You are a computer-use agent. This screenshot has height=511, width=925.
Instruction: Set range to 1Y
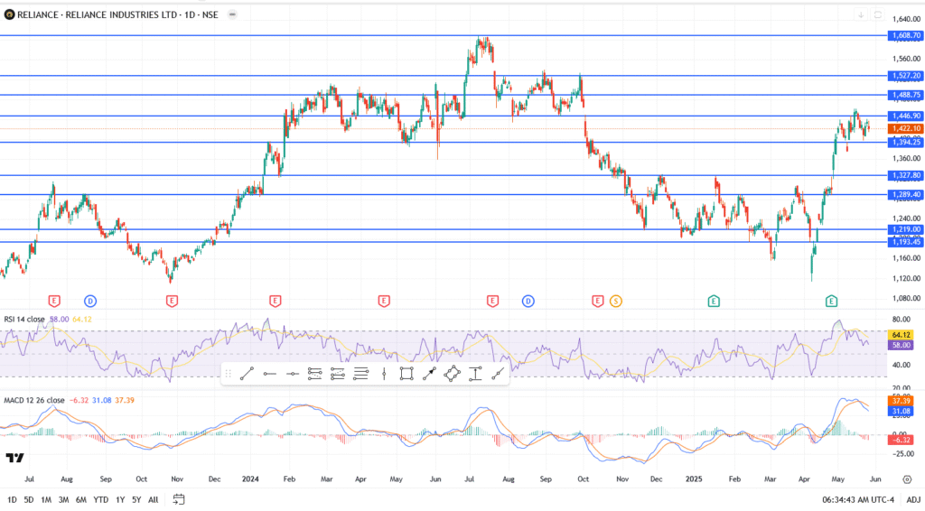(x=120, y=500)
